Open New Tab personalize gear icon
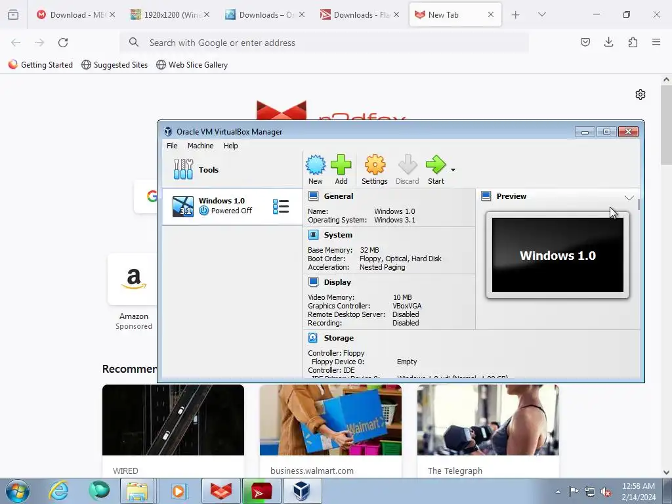 640,94
